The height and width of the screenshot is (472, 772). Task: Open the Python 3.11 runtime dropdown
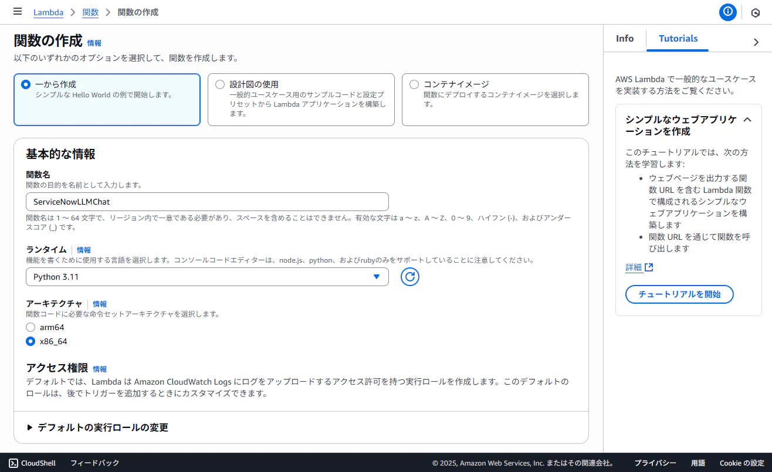207,277
